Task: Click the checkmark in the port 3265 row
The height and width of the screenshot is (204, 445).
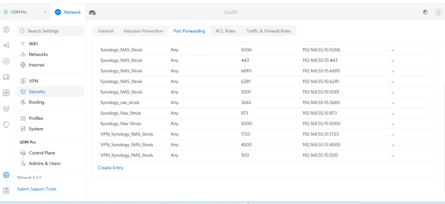Action: click(x=393, y=103)
